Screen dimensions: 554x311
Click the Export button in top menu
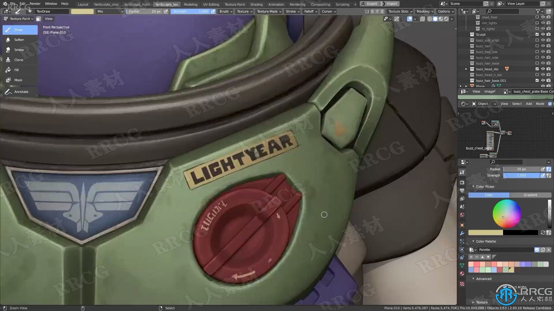(x=372, y=4)
